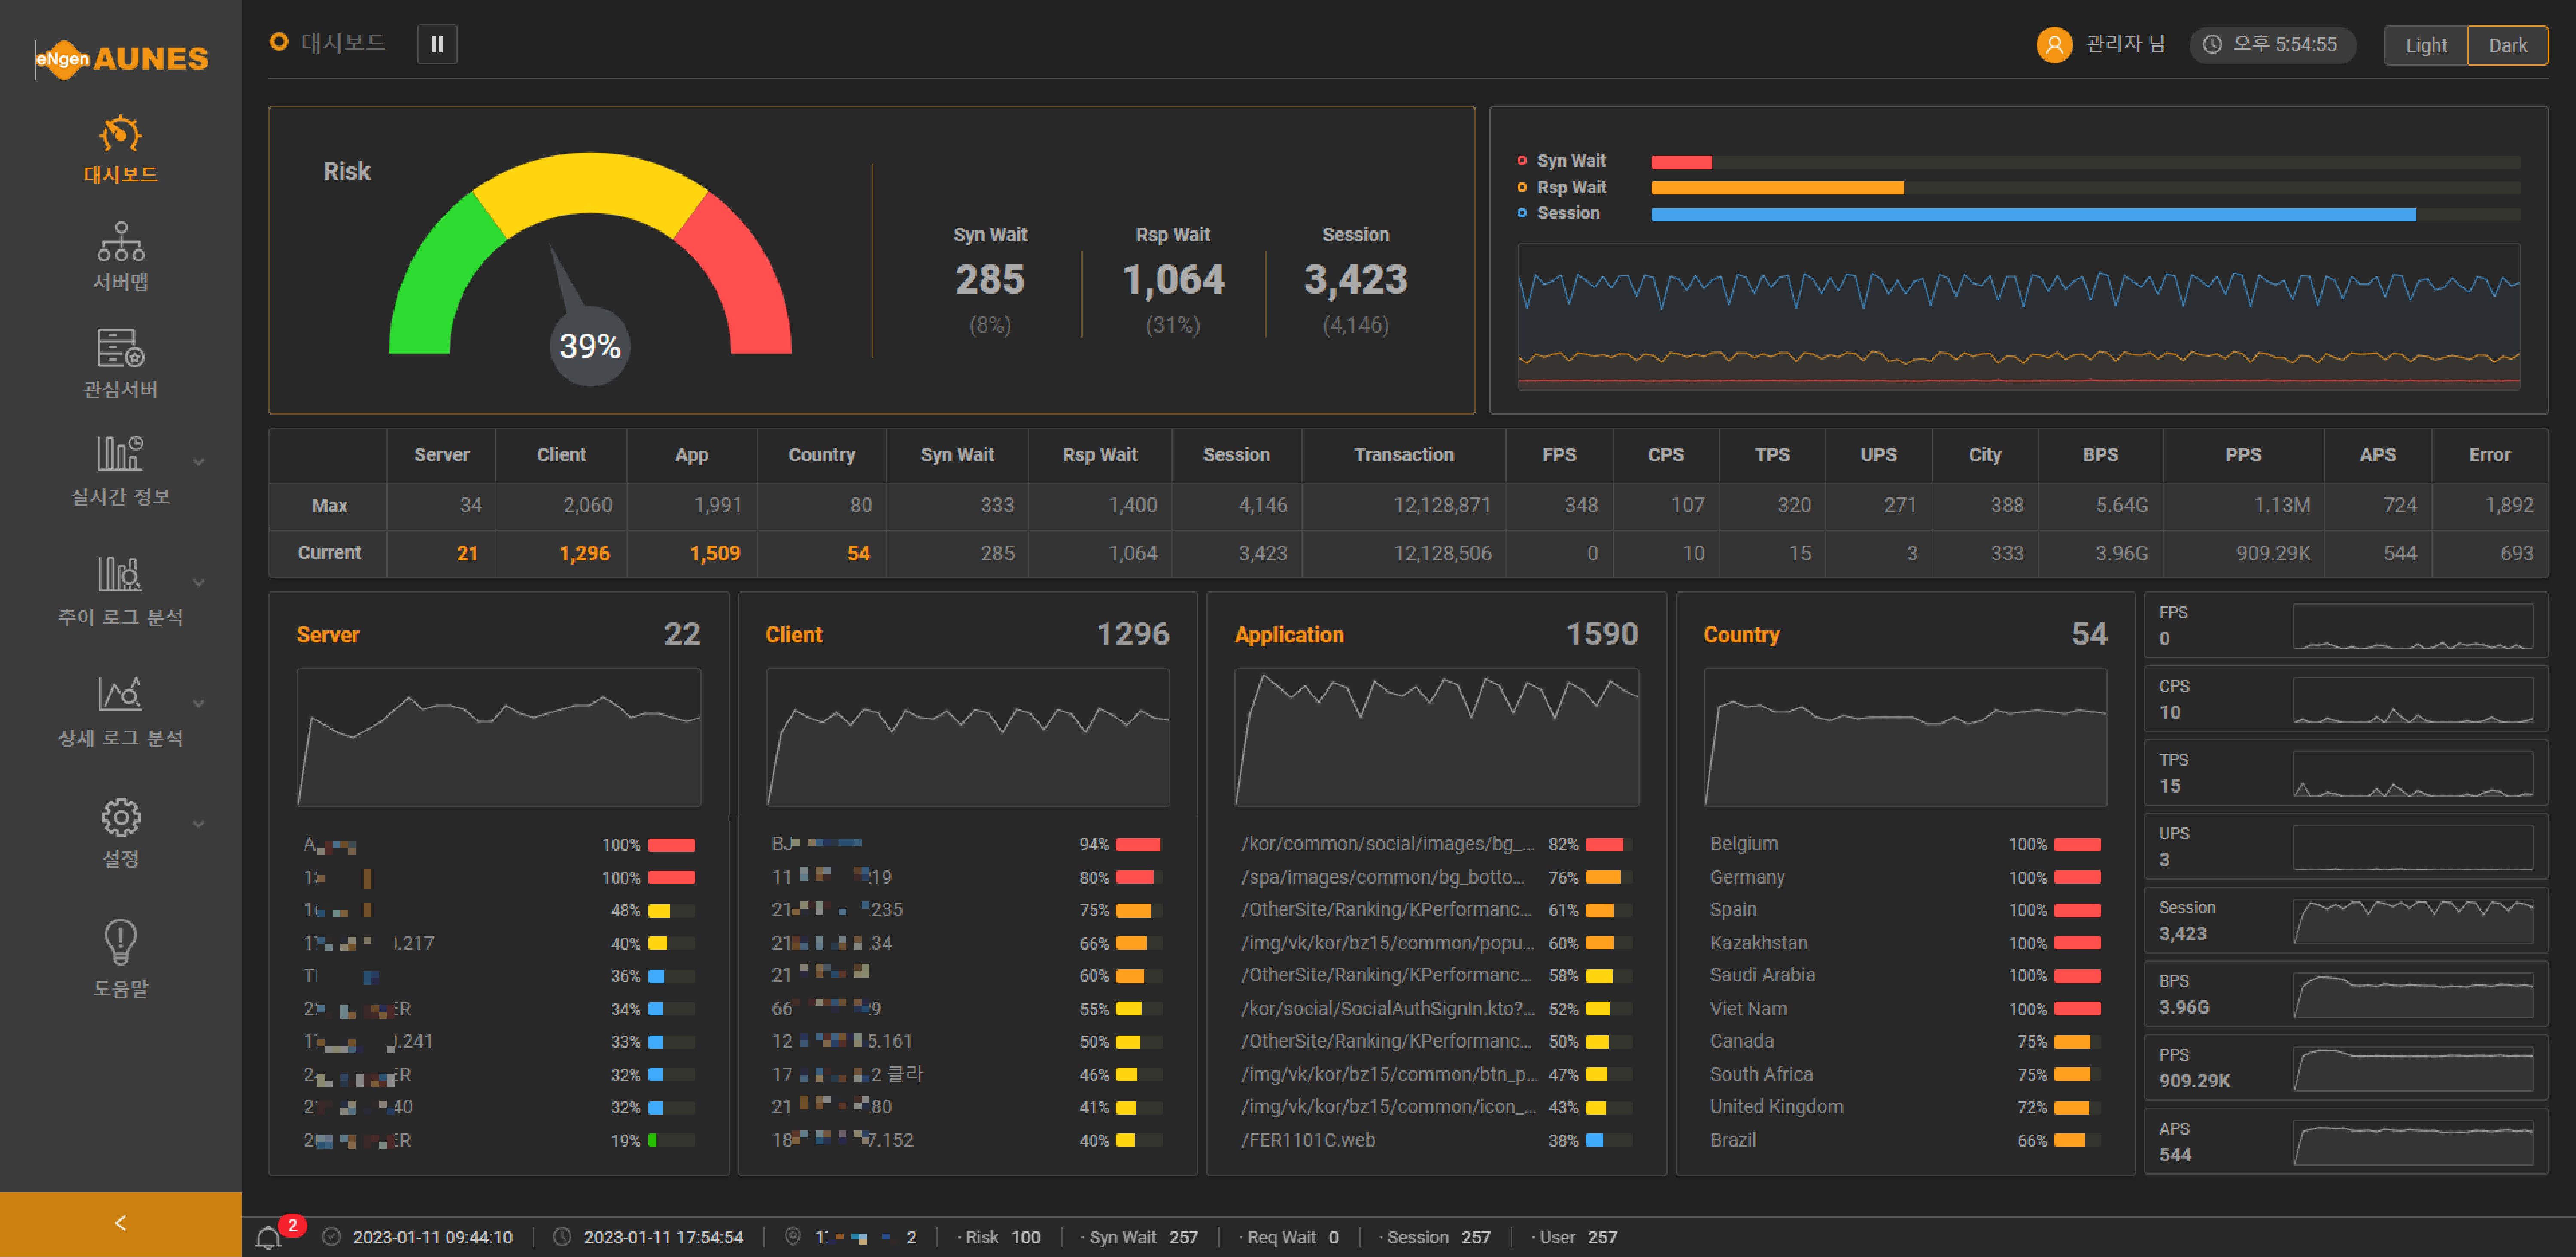
Task: Click the current Client value 1,296
Action: (584, 554)
